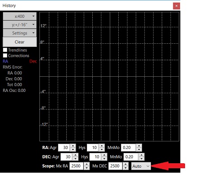Focus the Scope Mx DEC field
Viewport: 224px width, 178px height.
[x=115, y=166]
